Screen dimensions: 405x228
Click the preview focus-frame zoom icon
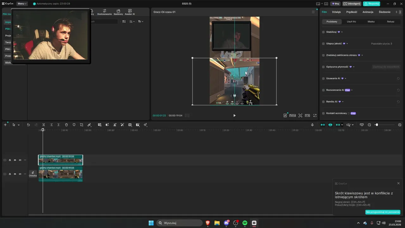(x=300, y=116)
